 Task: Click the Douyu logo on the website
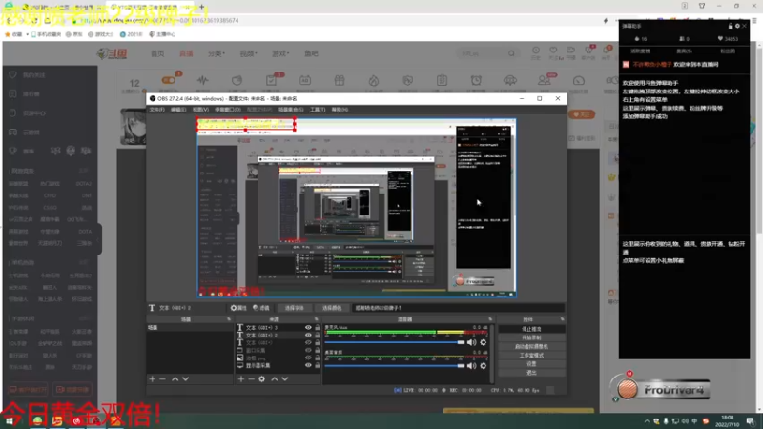113,53
